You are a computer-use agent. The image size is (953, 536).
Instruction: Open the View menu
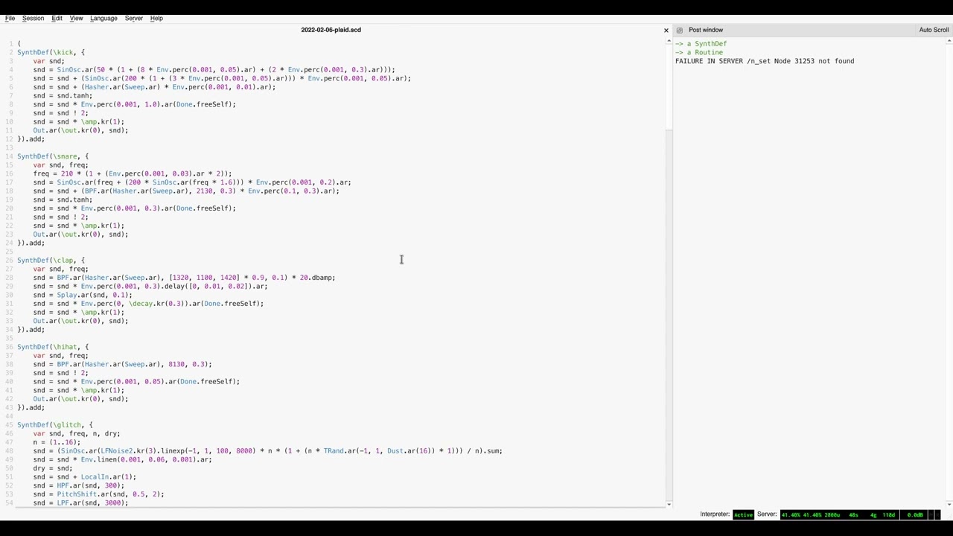coord(76,18)
